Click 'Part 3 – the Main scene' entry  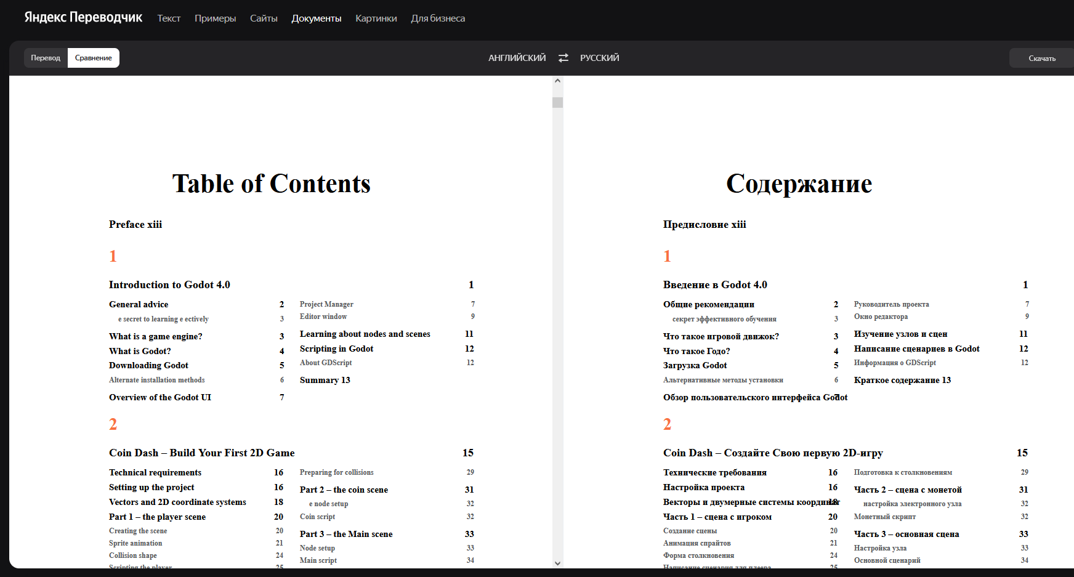click(x=346, y=534)
